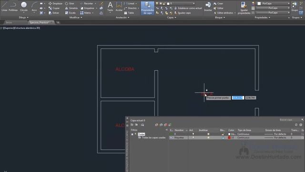Image resolution: width=305 pixels, height=172 pixels.
Task: Click the Nombre column header
Action: pyautogui.click(x=179, y=130)
